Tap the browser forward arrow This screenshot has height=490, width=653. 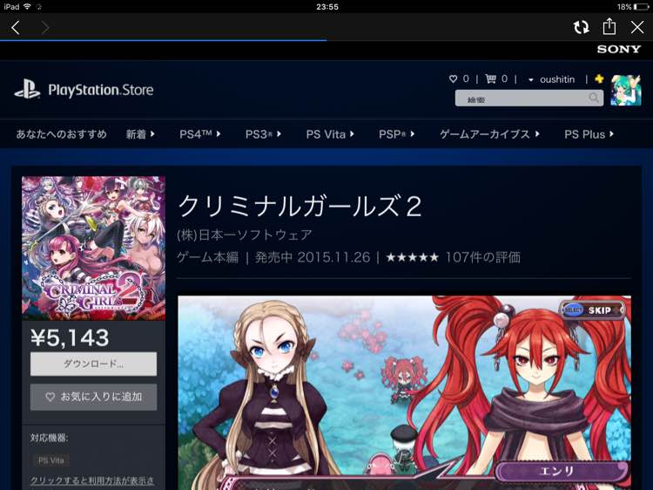(45, 28)
